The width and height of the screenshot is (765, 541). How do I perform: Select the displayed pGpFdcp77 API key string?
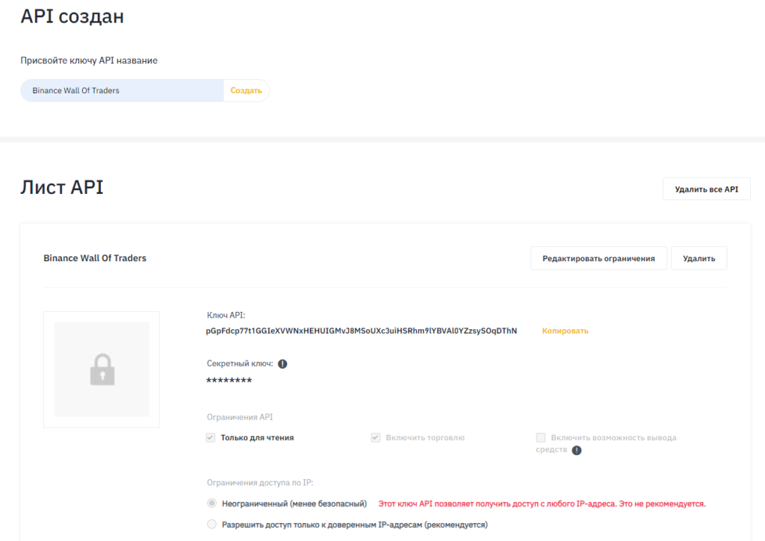(362, 331)
